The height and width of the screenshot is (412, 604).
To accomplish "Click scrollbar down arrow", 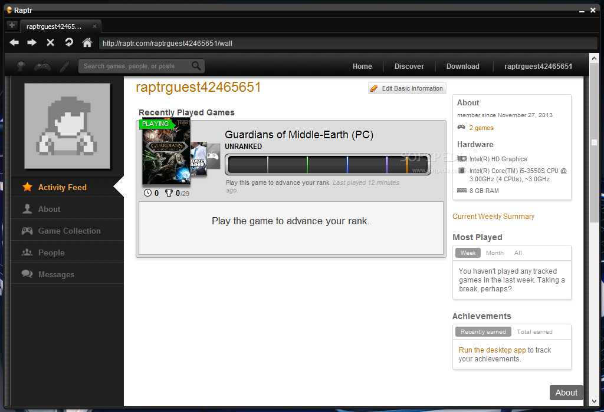I will pyautogui.click(x=594, y=401).
